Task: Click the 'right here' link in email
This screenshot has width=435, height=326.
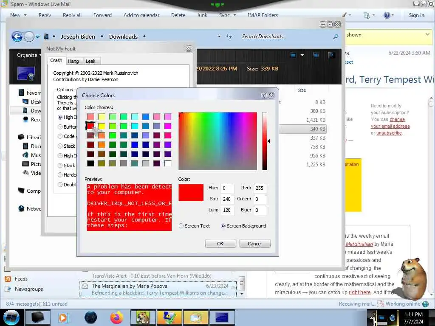Action: point(359,292)
